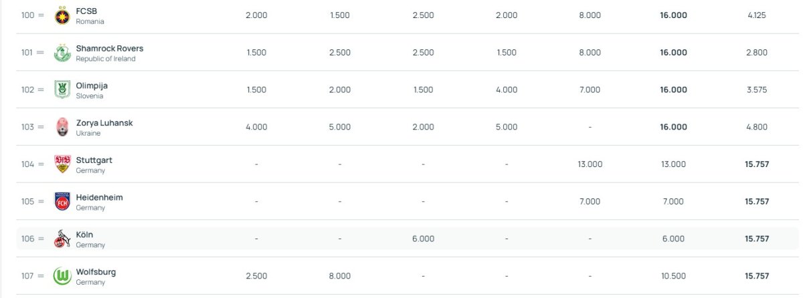The width and height of the screenshot is (803, 298).
Task: Click the Shamrock Rovers club crest
Action: [62, 52]
